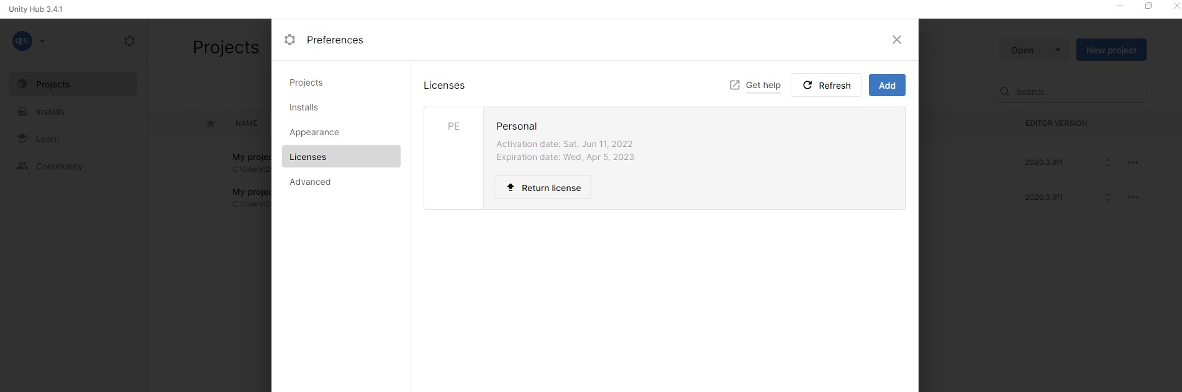
Task: Add a new license
Action: click(887, 85)
